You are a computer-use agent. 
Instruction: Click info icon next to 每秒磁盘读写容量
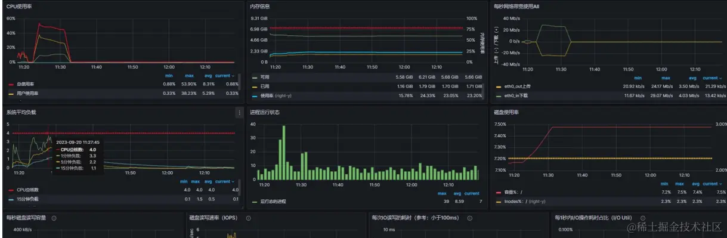coord(54,218)
